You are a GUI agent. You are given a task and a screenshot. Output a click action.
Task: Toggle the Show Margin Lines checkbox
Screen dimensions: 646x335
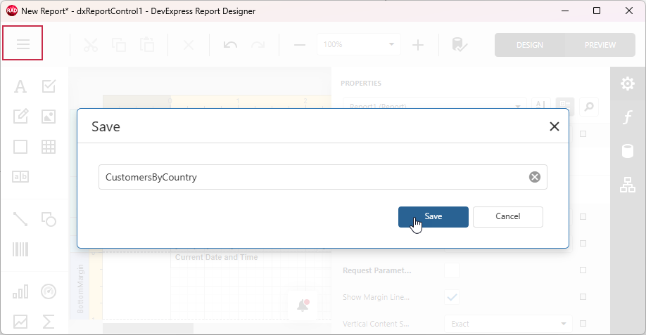point(452,297)
